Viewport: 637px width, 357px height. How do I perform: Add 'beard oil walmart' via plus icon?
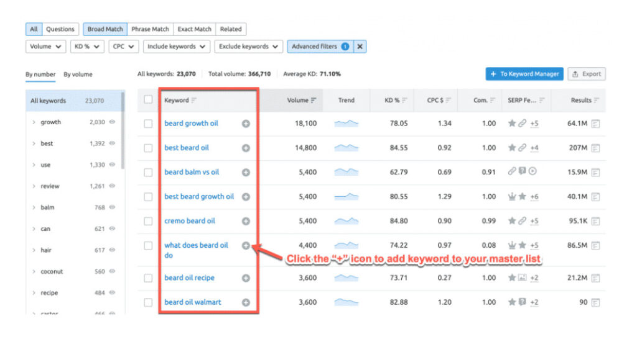pos(246,302)
